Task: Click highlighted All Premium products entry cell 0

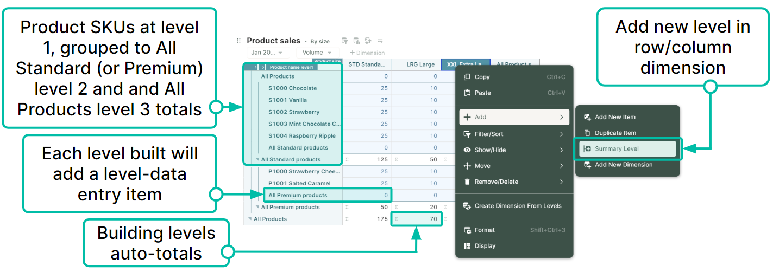Action: [x=367, y=196]
